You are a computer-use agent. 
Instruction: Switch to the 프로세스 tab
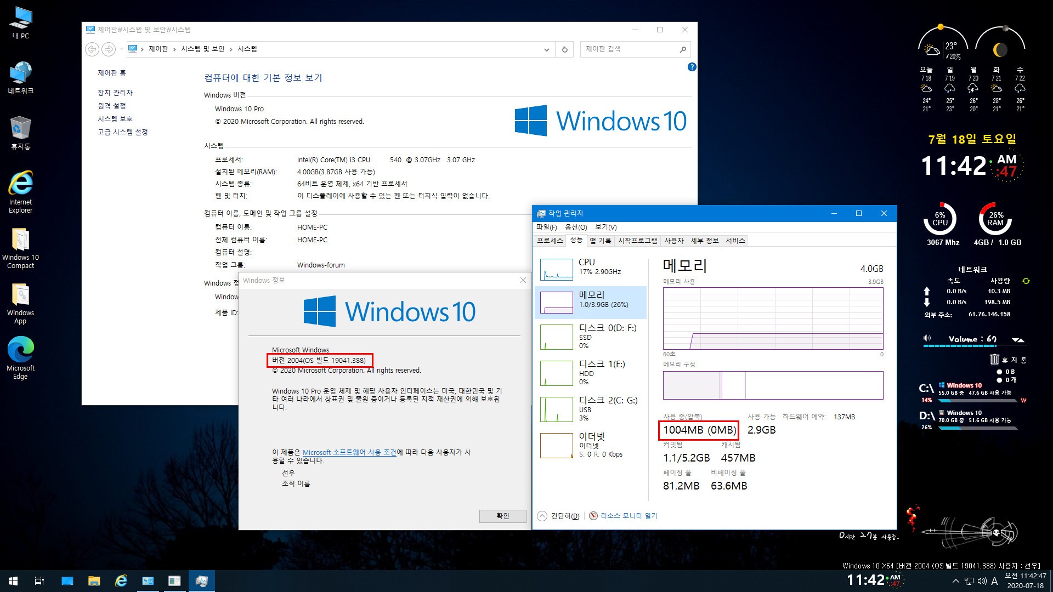550,241
